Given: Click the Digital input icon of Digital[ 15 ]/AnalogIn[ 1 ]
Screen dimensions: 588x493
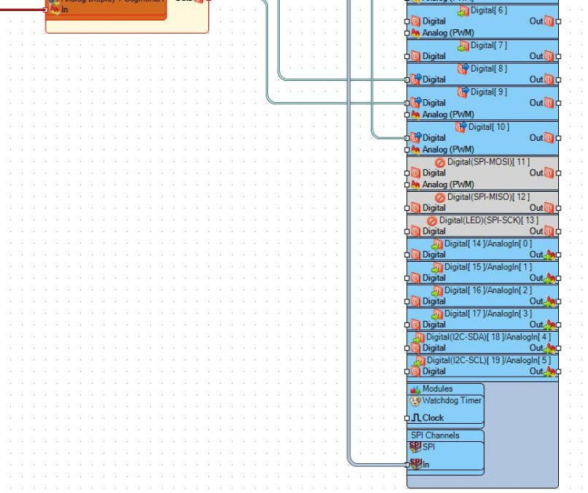Looking at the screenshot, I should click(x=415, y=278).
